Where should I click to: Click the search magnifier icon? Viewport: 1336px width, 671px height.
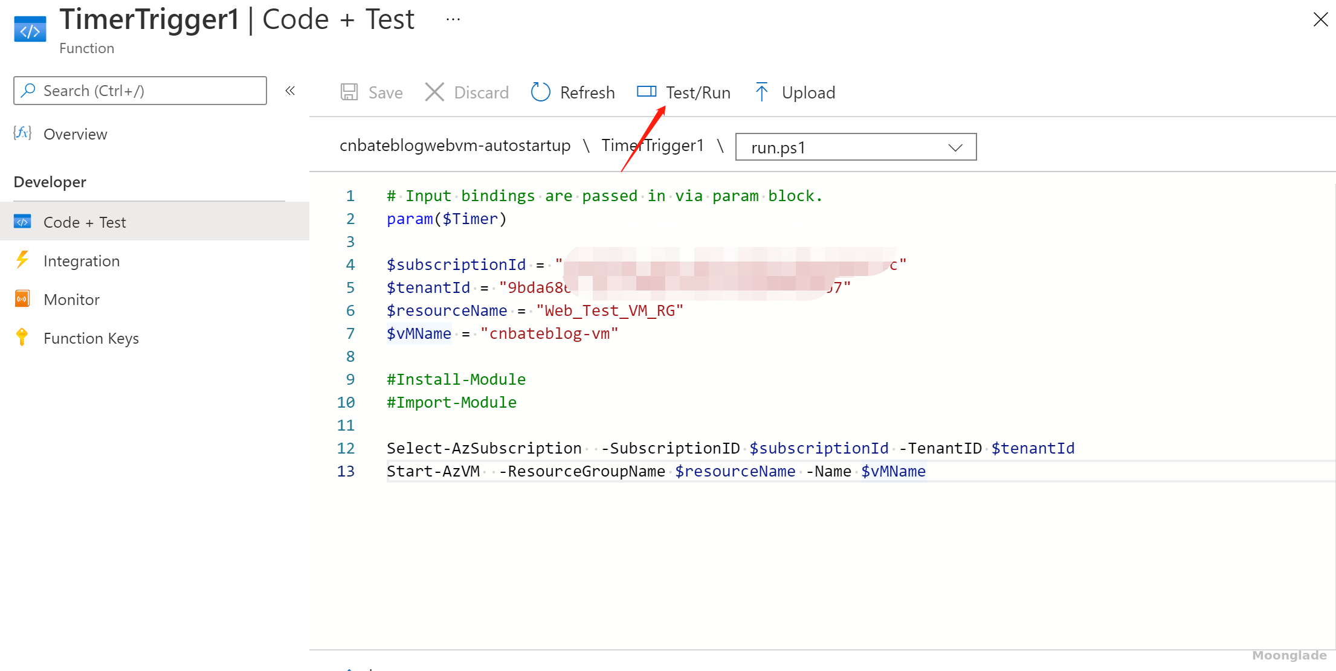[x=28, y=91]
